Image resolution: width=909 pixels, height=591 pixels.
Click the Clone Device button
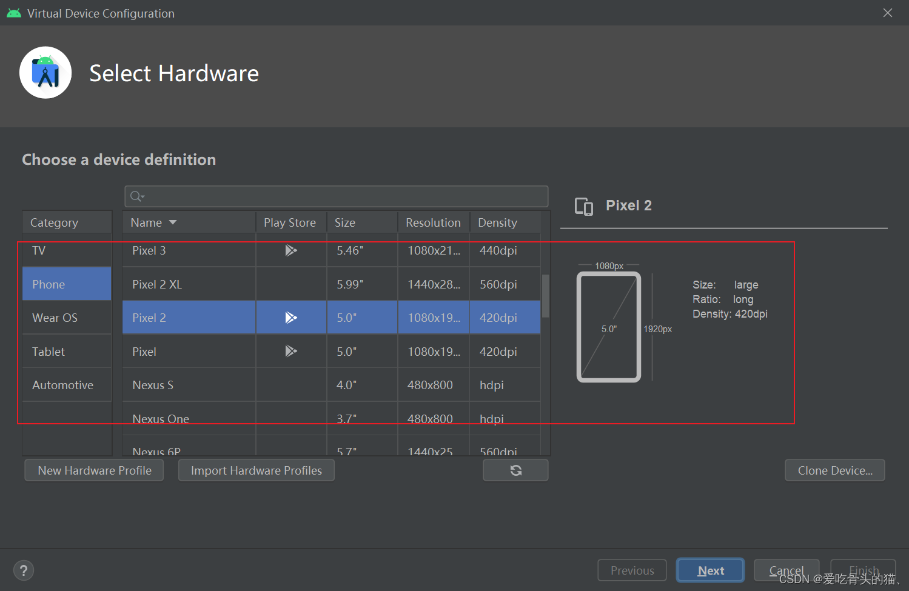coord(835,470)
